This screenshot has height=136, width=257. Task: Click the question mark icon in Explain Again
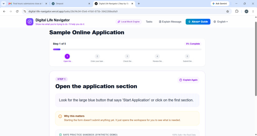180,80
